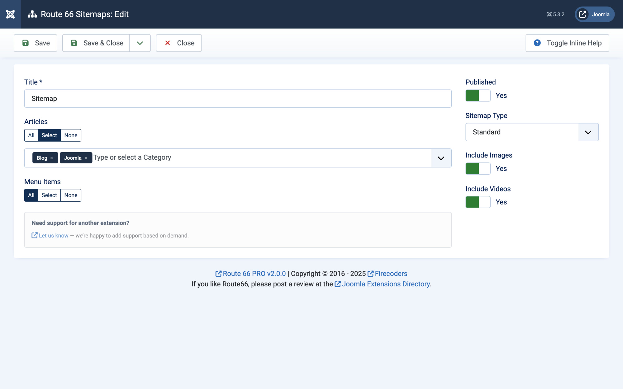Screen dimensions: 623x389
Task: Set Menu Items to Select
Action: [49, 195]
